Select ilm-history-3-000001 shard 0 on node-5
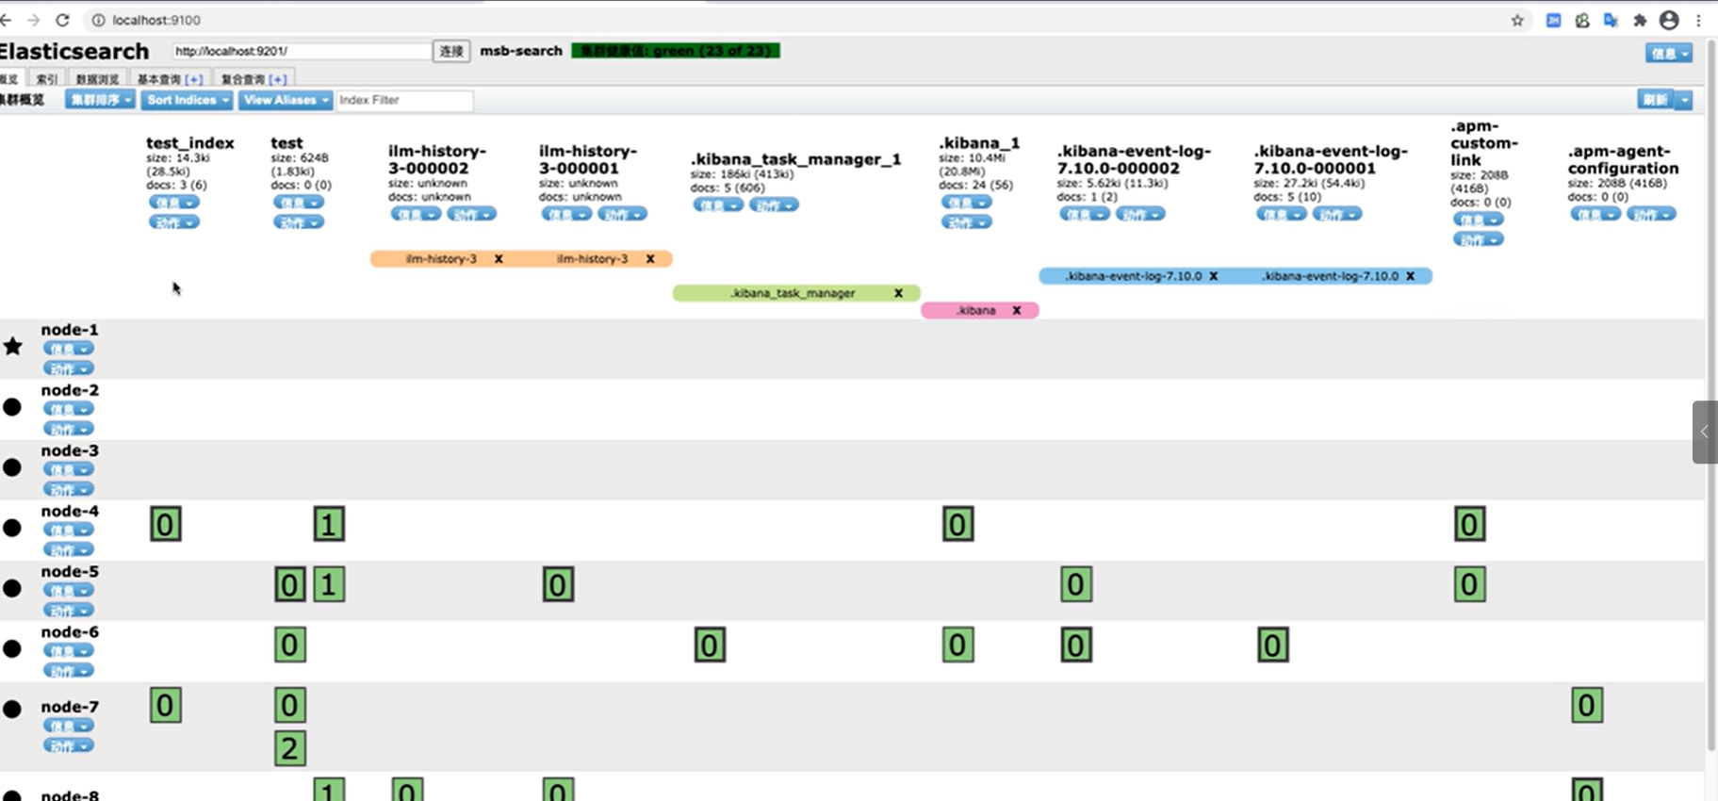Screen dimensions: 1718x801 [x=558, y=584]
